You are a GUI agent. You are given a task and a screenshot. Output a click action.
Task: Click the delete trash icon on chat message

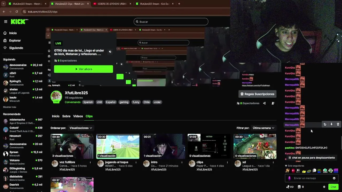point(338,125)
